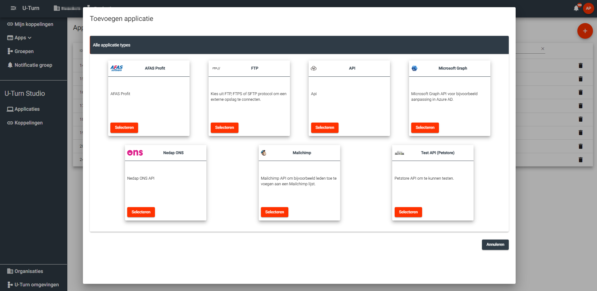Select the FTP application type
Image resolution: width=597 pixels, height=291 pixels.
click(x=224, y=128)
